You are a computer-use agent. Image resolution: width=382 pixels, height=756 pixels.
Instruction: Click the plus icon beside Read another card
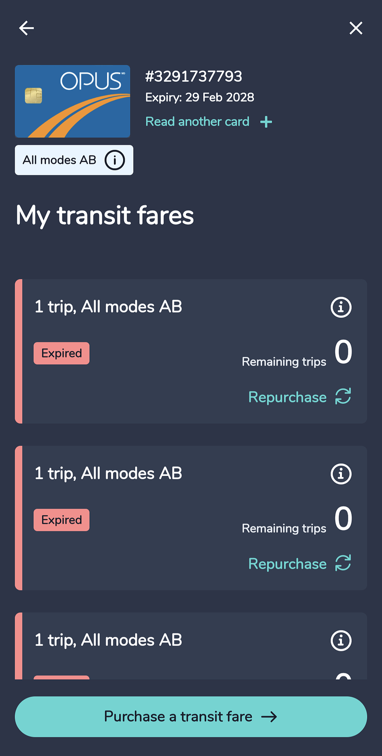click(x=266, y=122)
